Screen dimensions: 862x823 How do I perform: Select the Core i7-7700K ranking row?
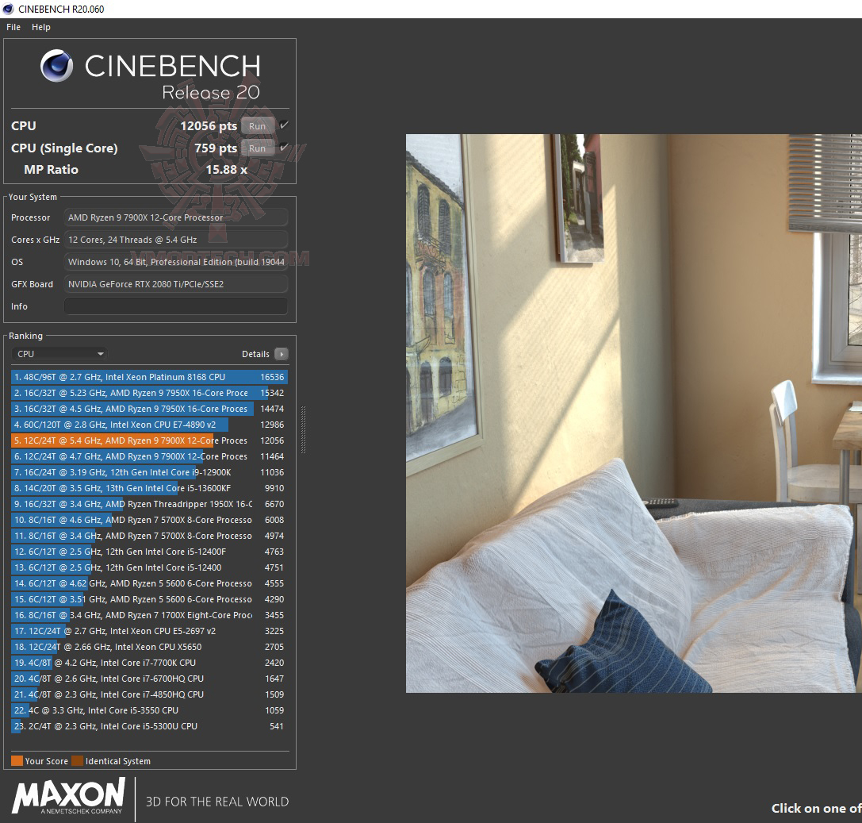point(149,663)
